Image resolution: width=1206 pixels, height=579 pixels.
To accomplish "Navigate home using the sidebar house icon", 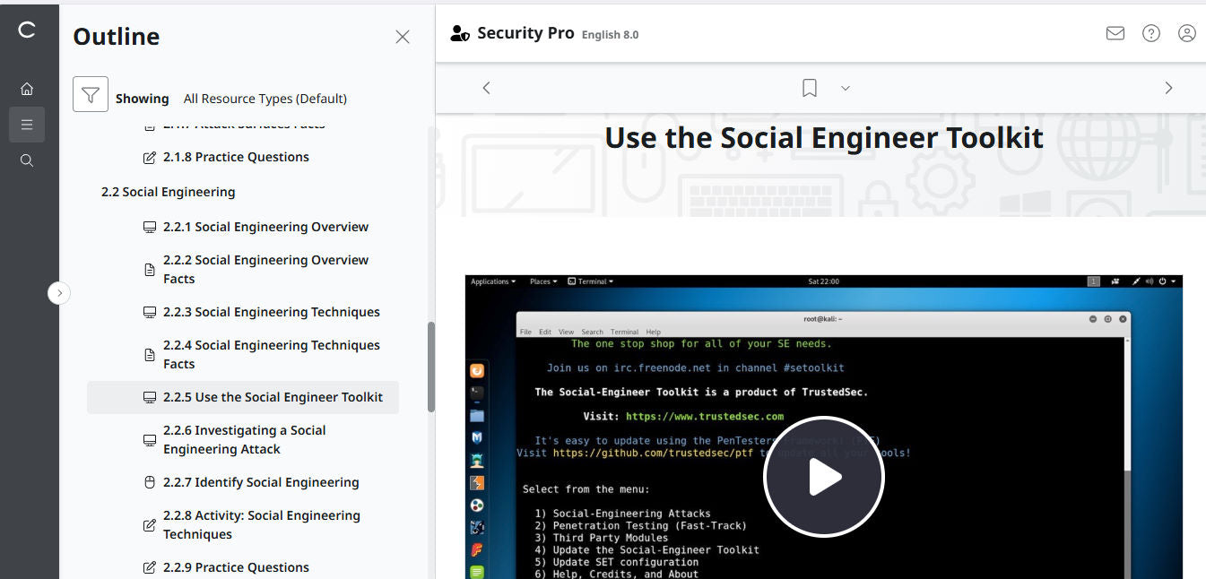I will pyautogui.click(x=27, y=88).
